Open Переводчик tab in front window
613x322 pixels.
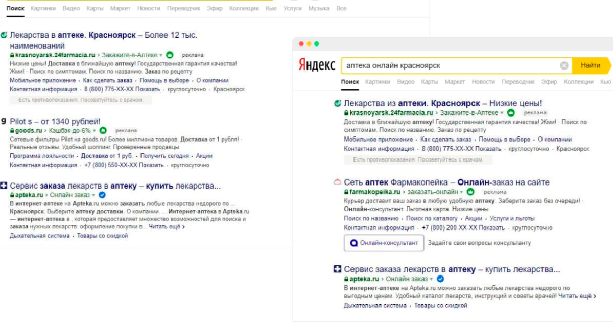click(518, 82)
